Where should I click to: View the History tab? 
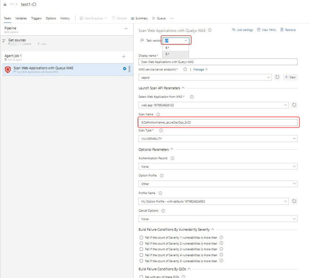pyautogui.click(x=65, y=18)
